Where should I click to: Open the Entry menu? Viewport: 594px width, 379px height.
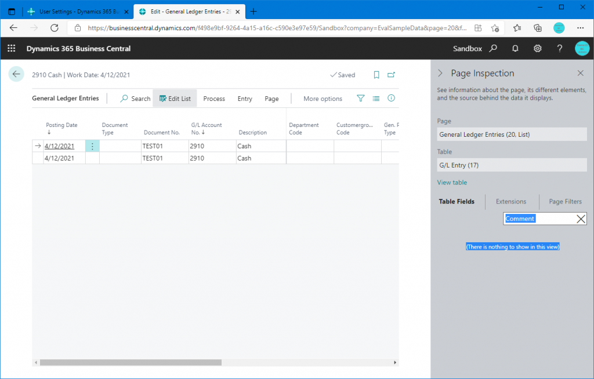245,99
